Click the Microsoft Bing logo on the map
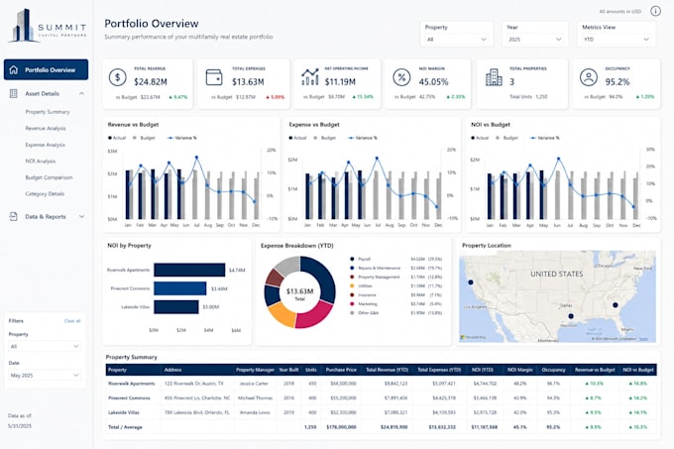This screenshot has width=674, height=449. [x=473, y=337]
